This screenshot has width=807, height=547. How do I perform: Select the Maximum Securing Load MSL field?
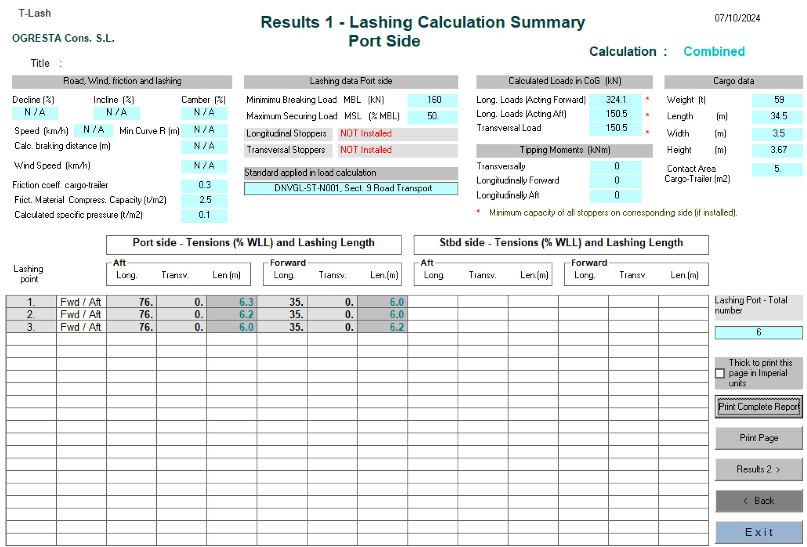click(x=433, y=116)
